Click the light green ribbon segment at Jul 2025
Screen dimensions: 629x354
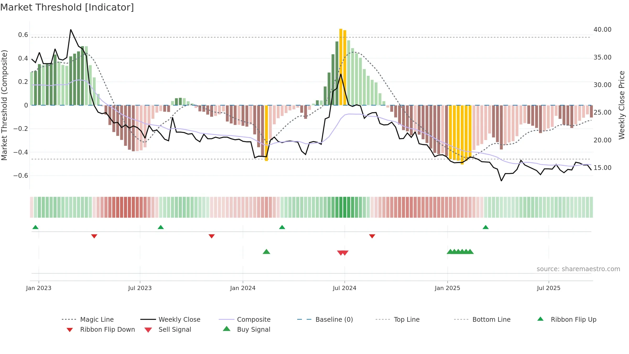548,207
